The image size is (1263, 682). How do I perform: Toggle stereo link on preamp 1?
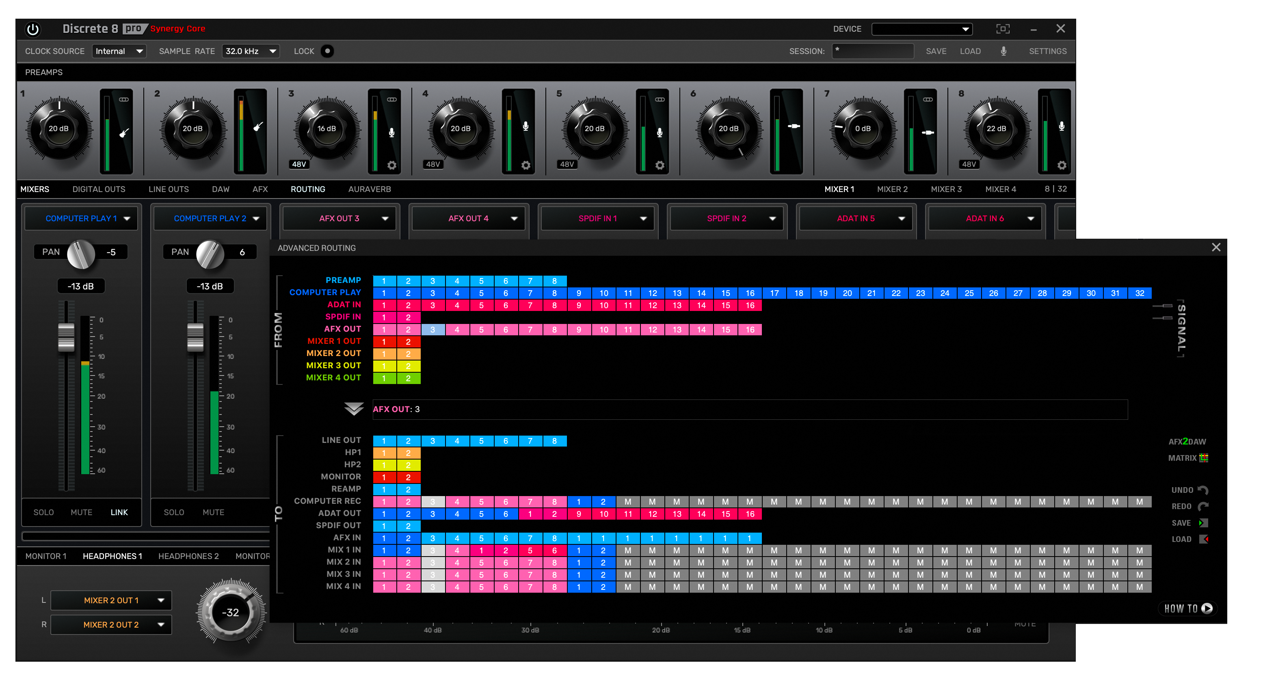[x=124, y=99]
